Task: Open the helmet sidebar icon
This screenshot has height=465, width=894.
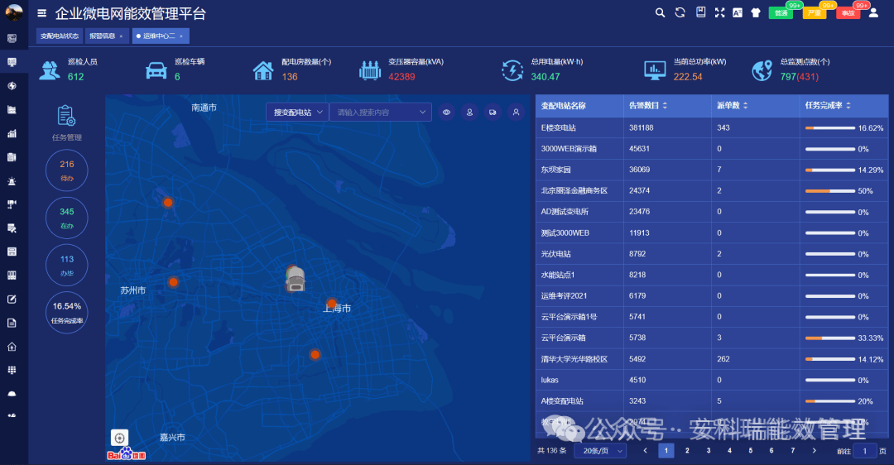Action: pyautogui.click(x=12, y=394)
